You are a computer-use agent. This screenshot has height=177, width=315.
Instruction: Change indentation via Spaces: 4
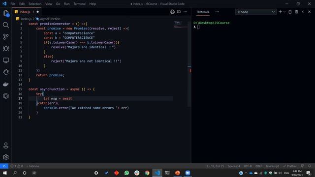coord(234,166)
